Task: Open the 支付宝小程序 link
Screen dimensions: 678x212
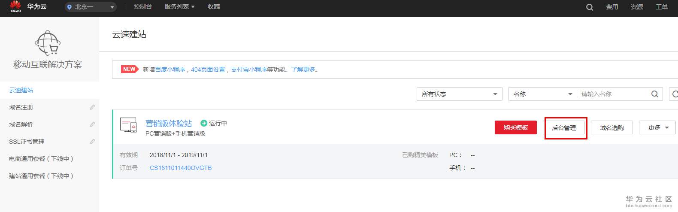Action: [249, 70]
